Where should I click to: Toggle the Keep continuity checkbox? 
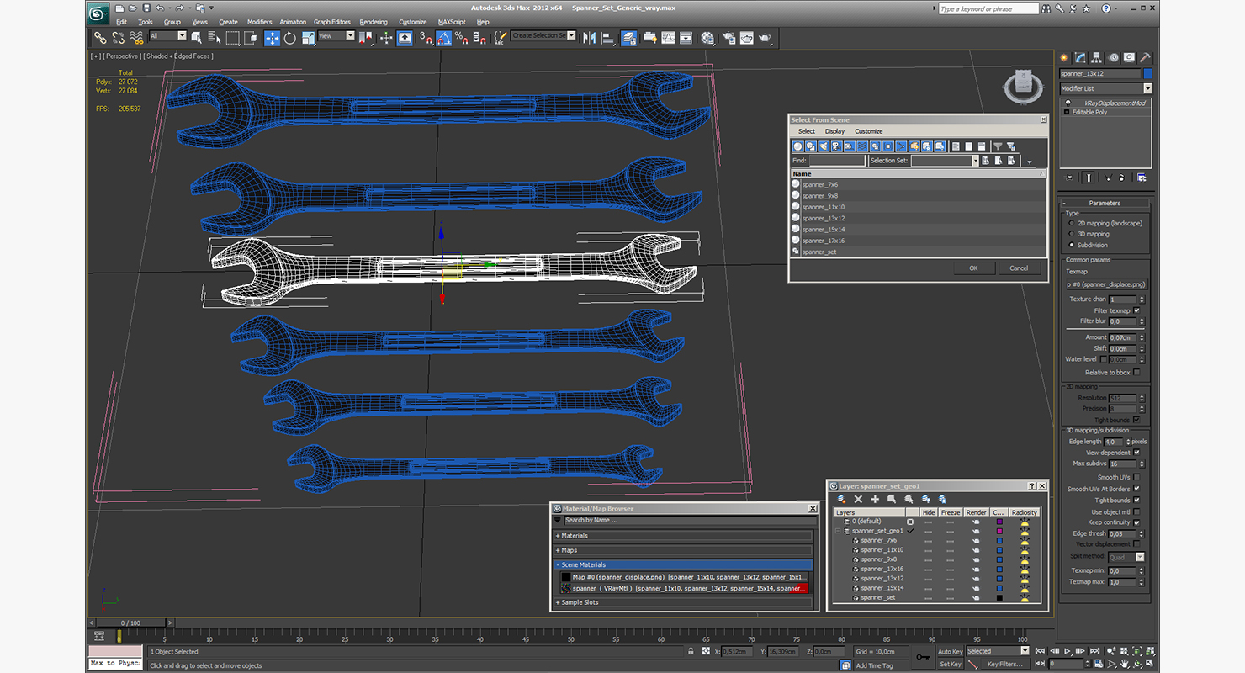pos(1136,522)
